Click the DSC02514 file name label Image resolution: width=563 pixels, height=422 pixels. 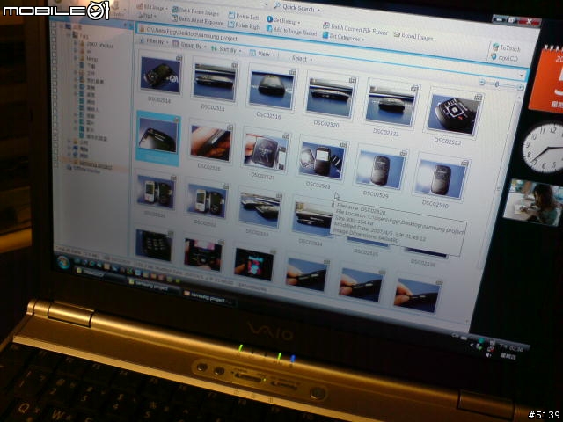point(159,100)
